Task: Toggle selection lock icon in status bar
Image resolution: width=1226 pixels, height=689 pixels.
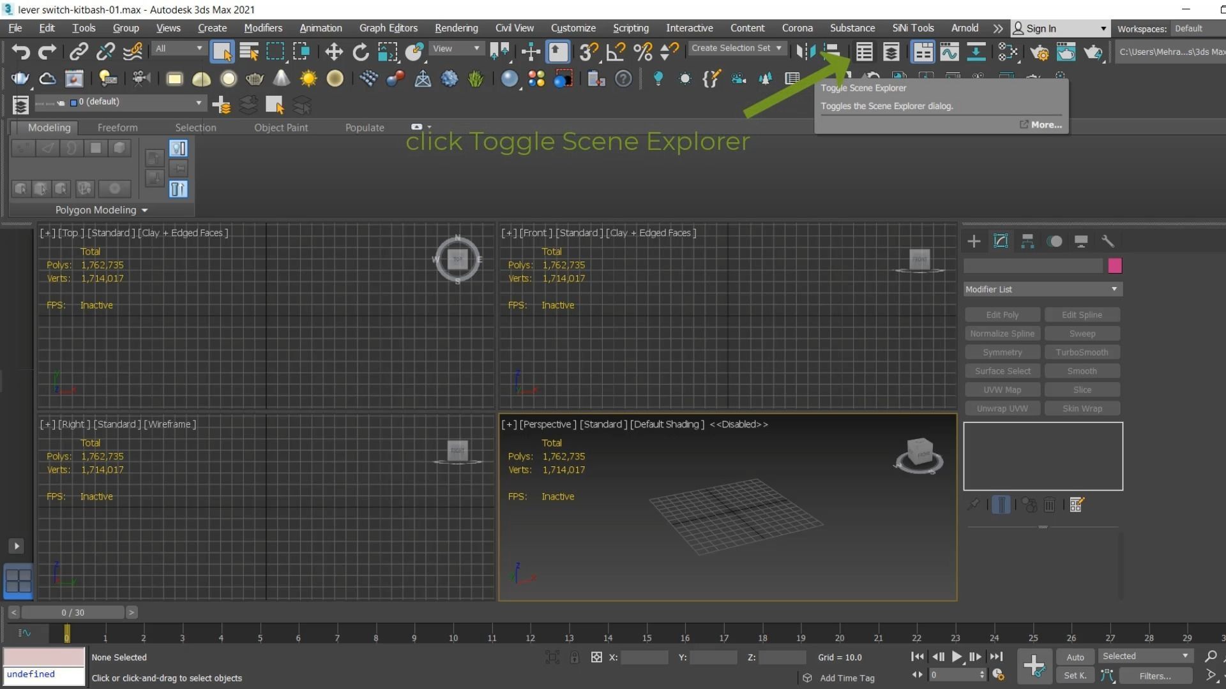Action: [x=574, y=657]
